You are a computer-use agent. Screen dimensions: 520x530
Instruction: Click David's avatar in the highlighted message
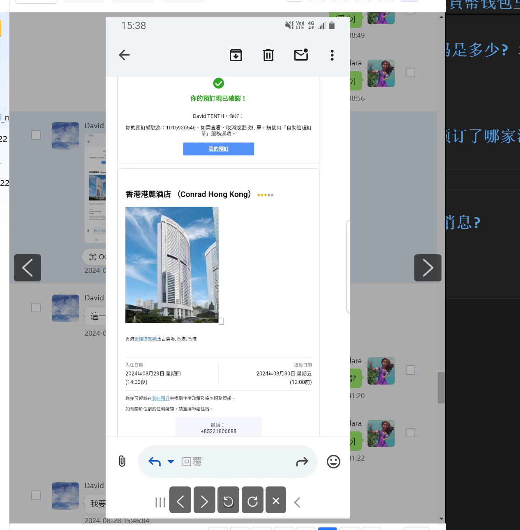click(65, 136)
